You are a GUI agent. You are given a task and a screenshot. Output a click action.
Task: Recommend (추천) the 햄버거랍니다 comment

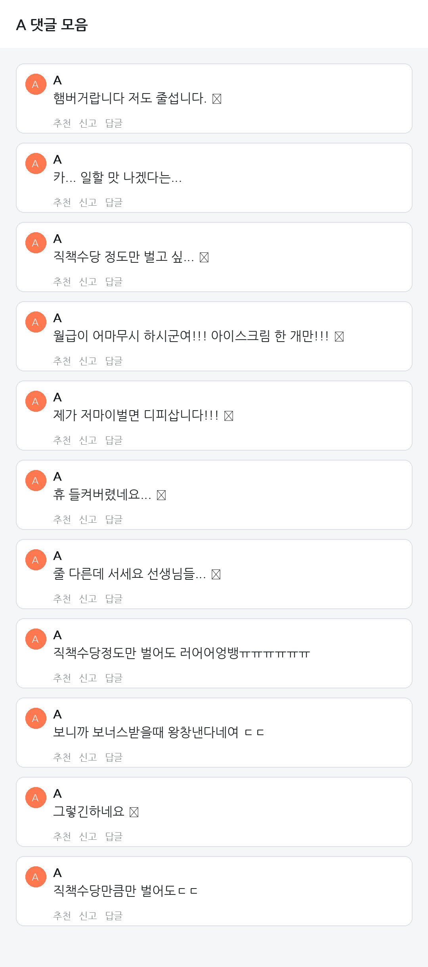pos(62,123)
